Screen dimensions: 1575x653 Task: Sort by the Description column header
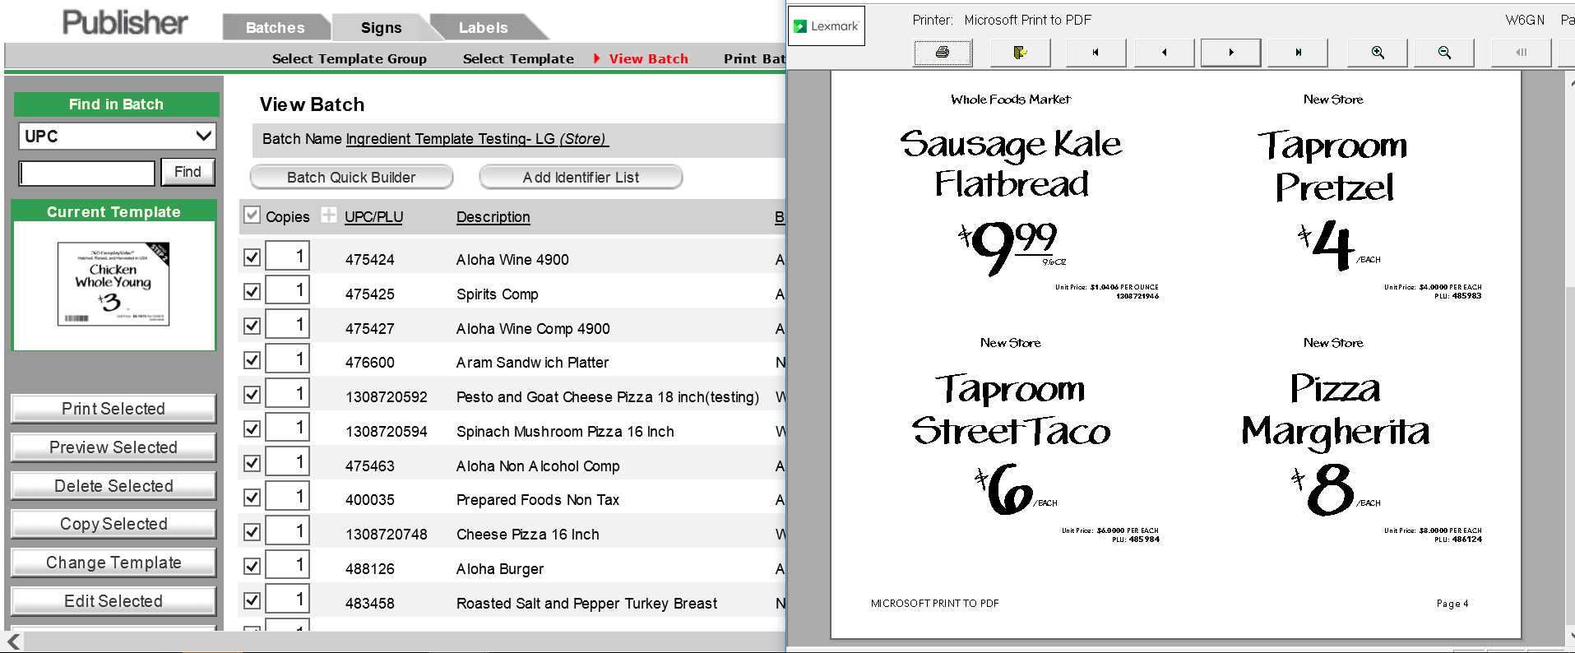tap(493, 217)
